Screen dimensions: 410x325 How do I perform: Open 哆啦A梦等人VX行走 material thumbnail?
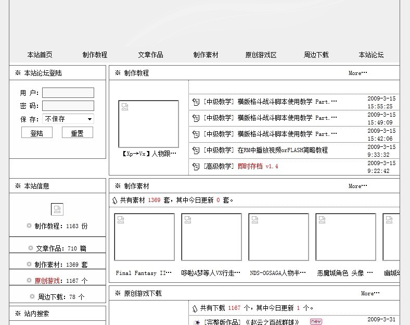(x=211, y=237)
